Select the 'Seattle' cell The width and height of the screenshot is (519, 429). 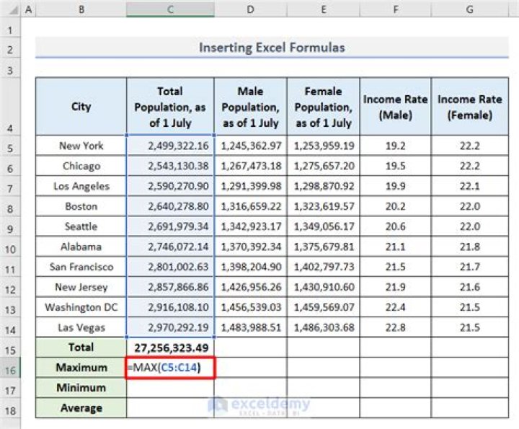pyautogui.click(x=81, y=226)
